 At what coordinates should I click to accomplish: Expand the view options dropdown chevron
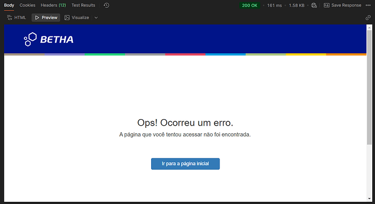(x=96, y=17)
